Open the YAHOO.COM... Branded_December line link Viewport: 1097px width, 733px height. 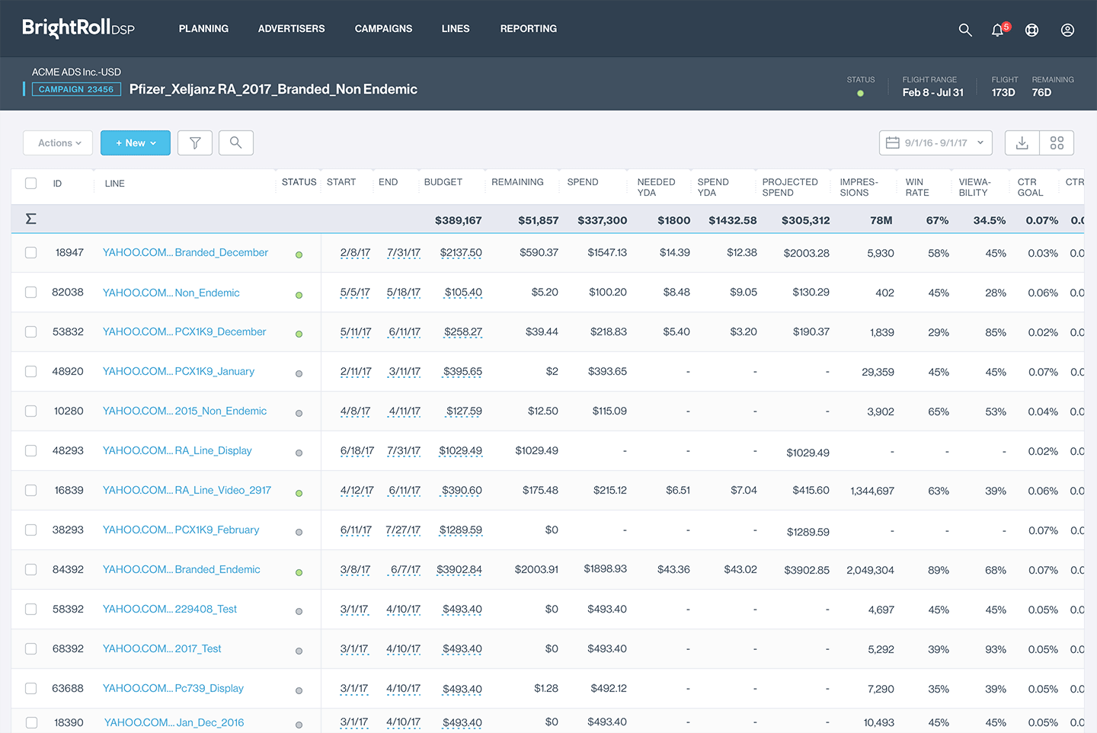point(185,252)
